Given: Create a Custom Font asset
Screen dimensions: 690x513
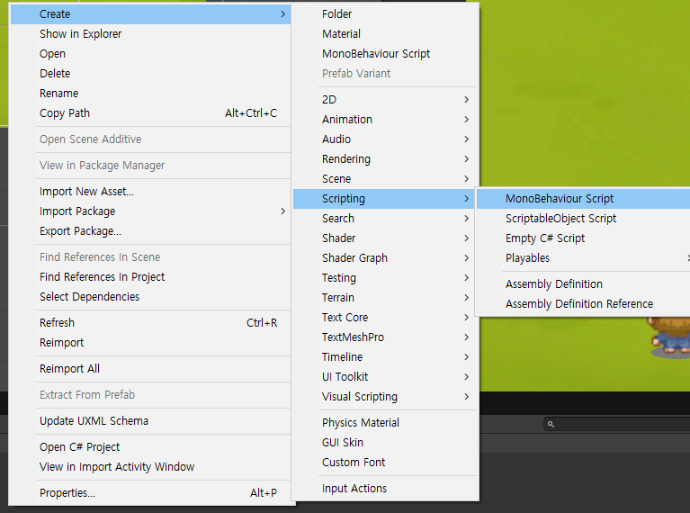Looking at the screenshot, I should pyautogui.click(x=386, y=463).
